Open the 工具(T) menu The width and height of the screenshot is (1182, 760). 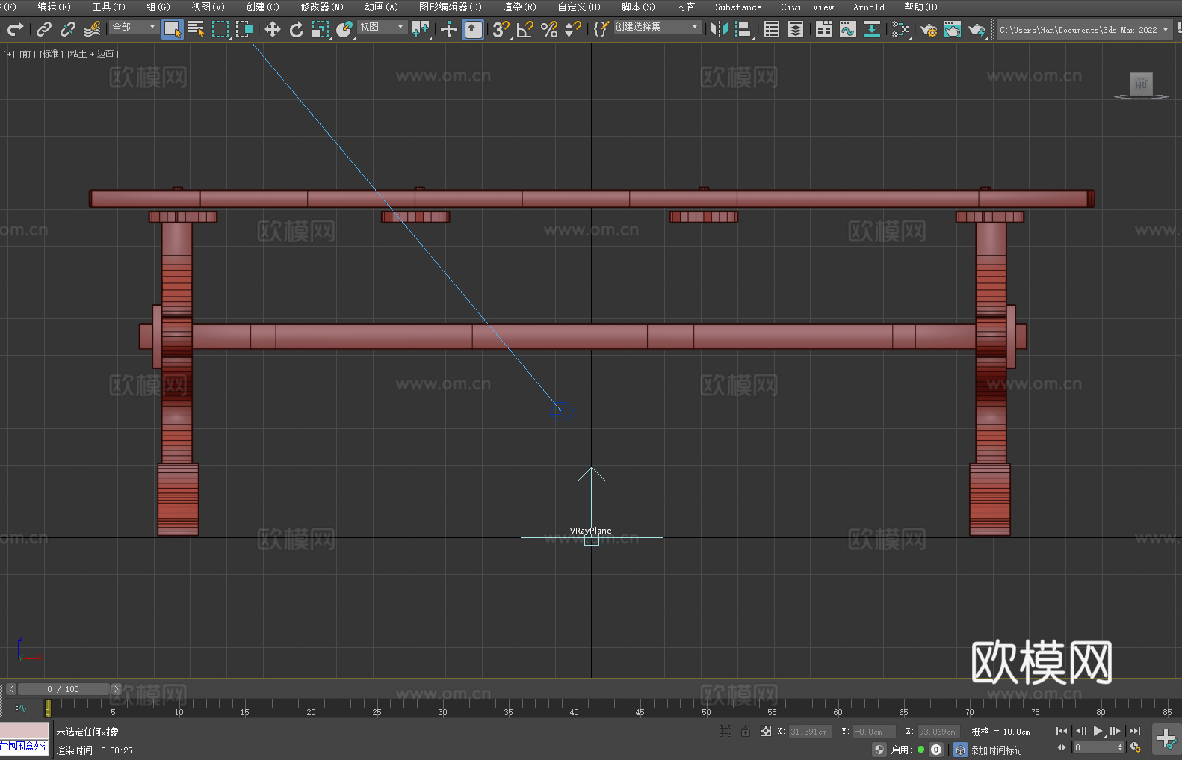pyautogui.click(x=108, y=7)
